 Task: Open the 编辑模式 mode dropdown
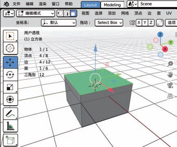pos(35,13)
